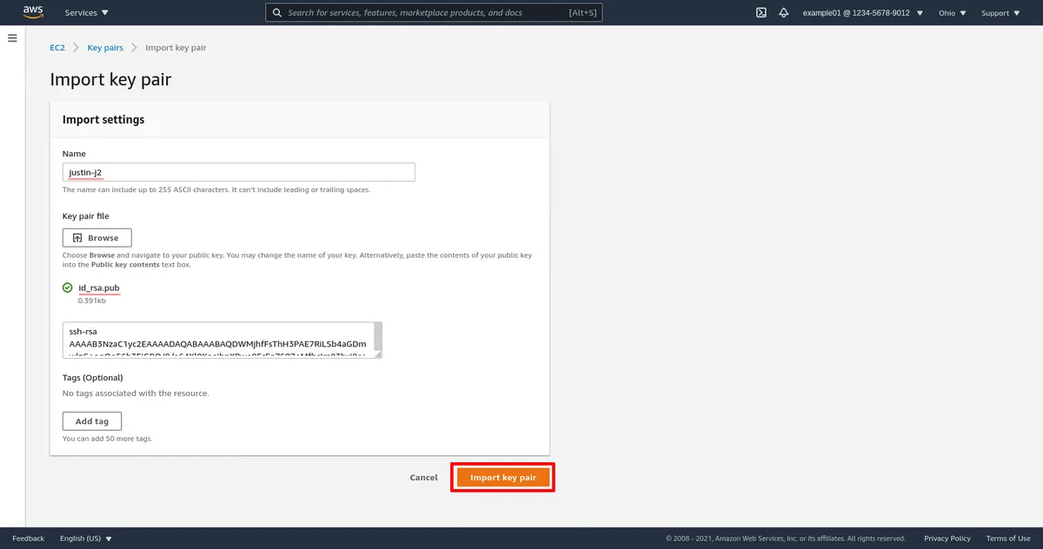This screenshot has width=1043, height=549.
Task: Change language from English (US)
Action: [85, 539]
